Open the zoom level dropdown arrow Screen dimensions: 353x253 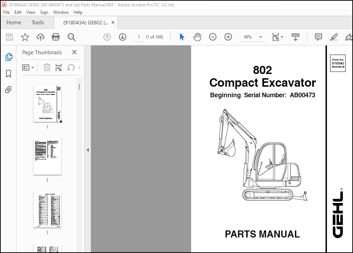(260, 37)
